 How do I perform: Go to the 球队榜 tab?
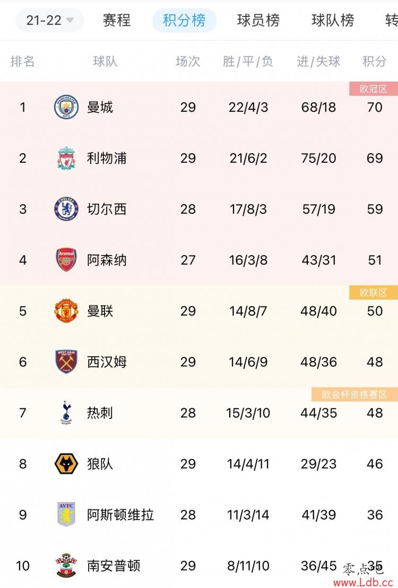click(x=333, y=20)
